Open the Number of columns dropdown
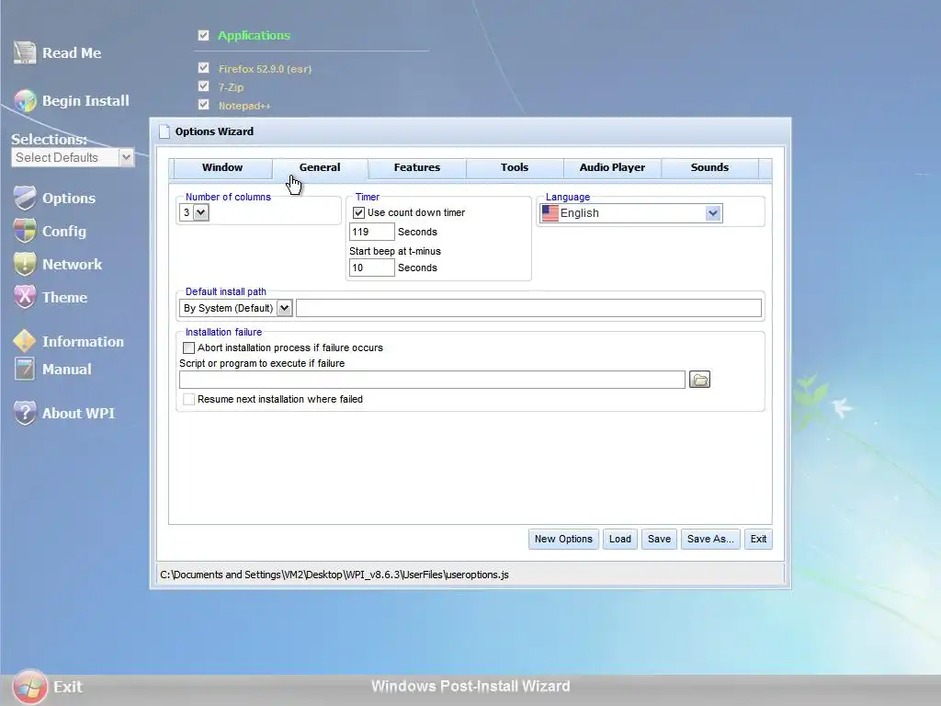The width and height of the screenshot is (941, 706). tap(194, 212)
